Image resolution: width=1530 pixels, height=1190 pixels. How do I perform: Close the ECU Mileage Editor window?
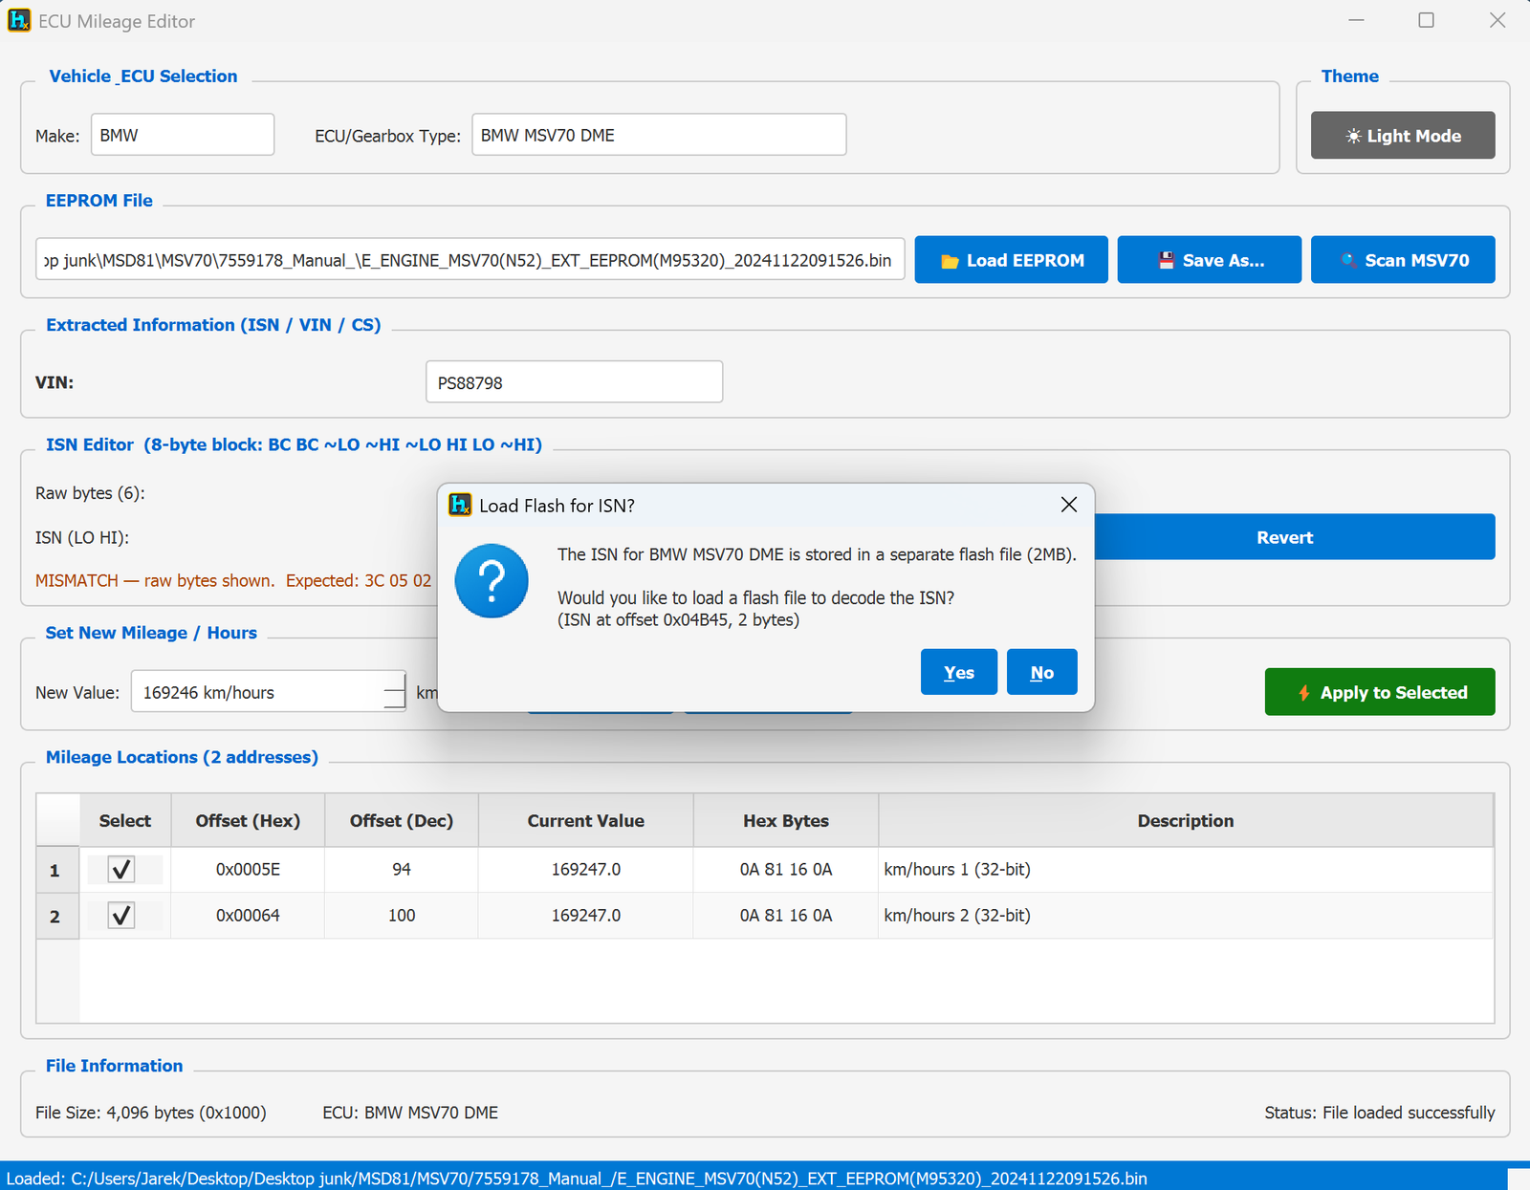(1497, 20)
